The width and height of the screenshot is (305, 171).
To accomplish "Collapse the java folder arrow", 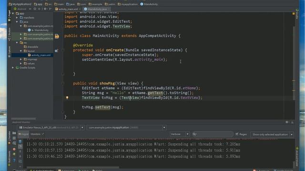I will tap(17, 22).
